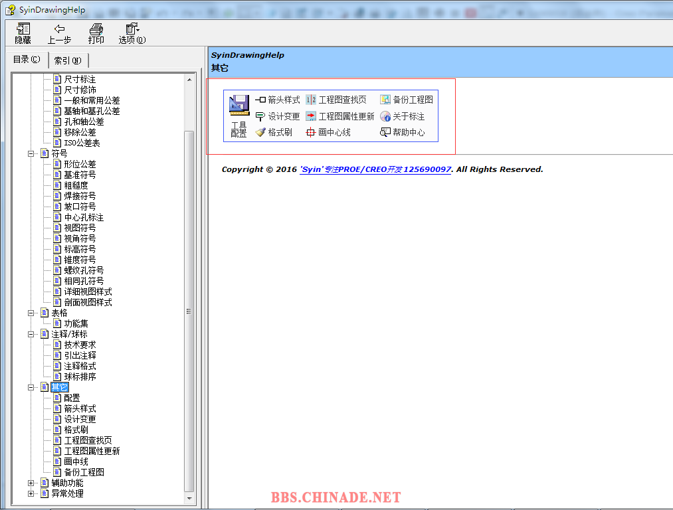Open the 基轴和基孔公差 topic
This screenshot has width=673, height=510.
(x=92, y=111)
